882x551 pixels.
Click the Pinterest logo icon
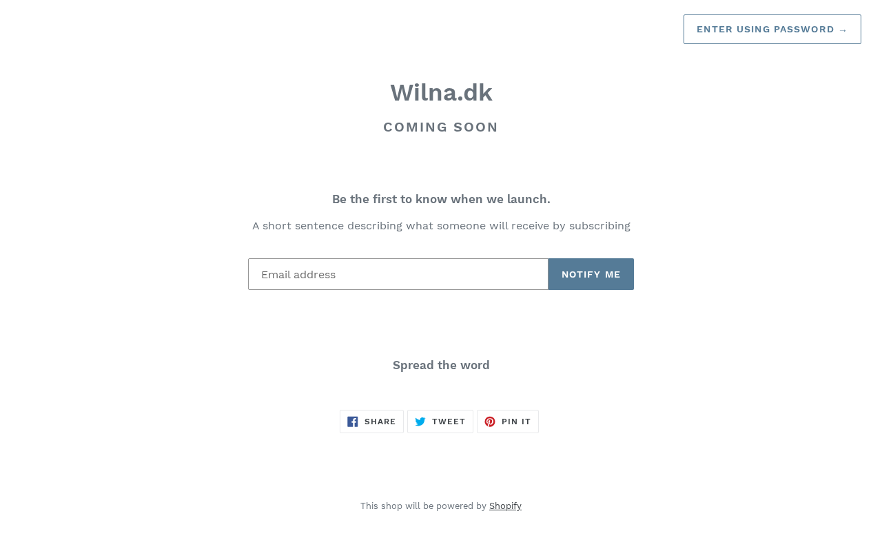click(490, 422)
